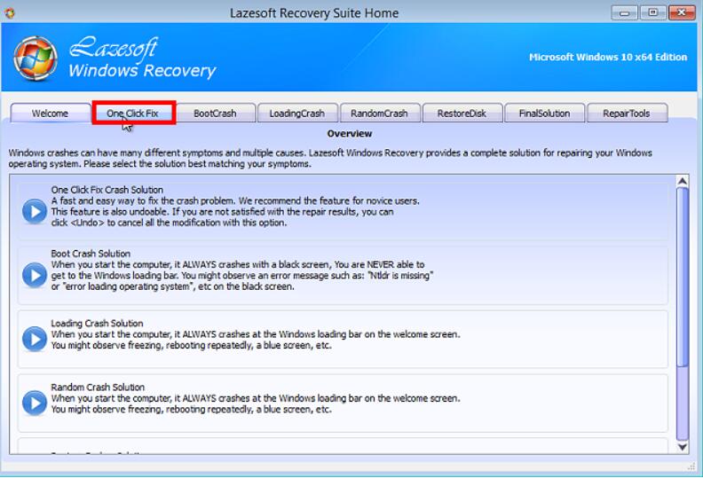The width and height of the screenshot is (703, 478).
Task: Click the 'One Click Fix Crash Solution' heading
Action: [107, 190]
